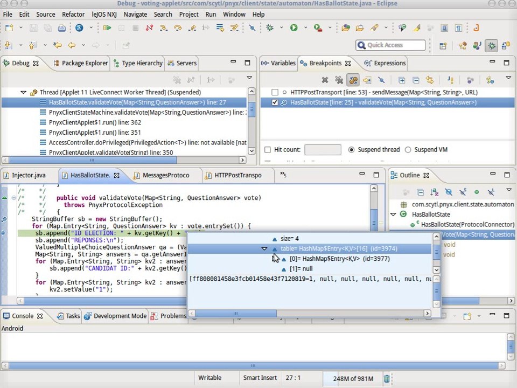
Task: Select PnyxClientApplet$1.run() line: 362 stack frame
Action: pos(95,122)
